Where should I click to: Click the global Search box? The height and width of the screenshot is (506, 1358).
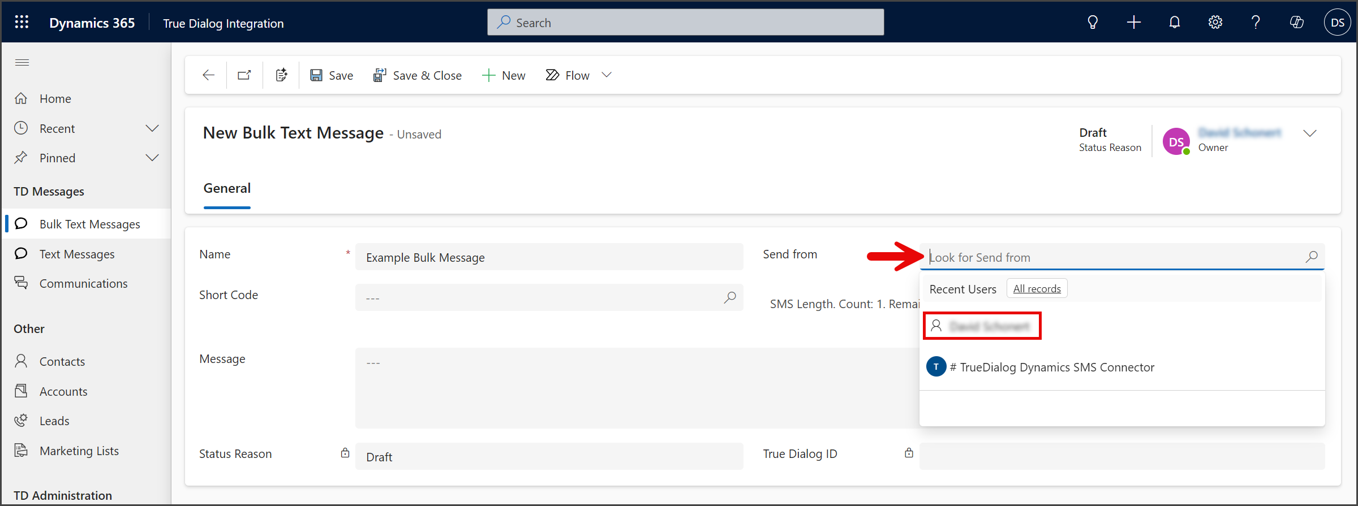(685, 23)
